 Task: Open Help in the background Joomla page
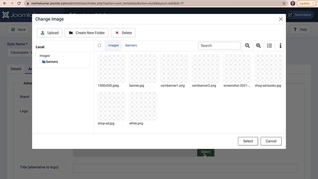tap(300, 30)
